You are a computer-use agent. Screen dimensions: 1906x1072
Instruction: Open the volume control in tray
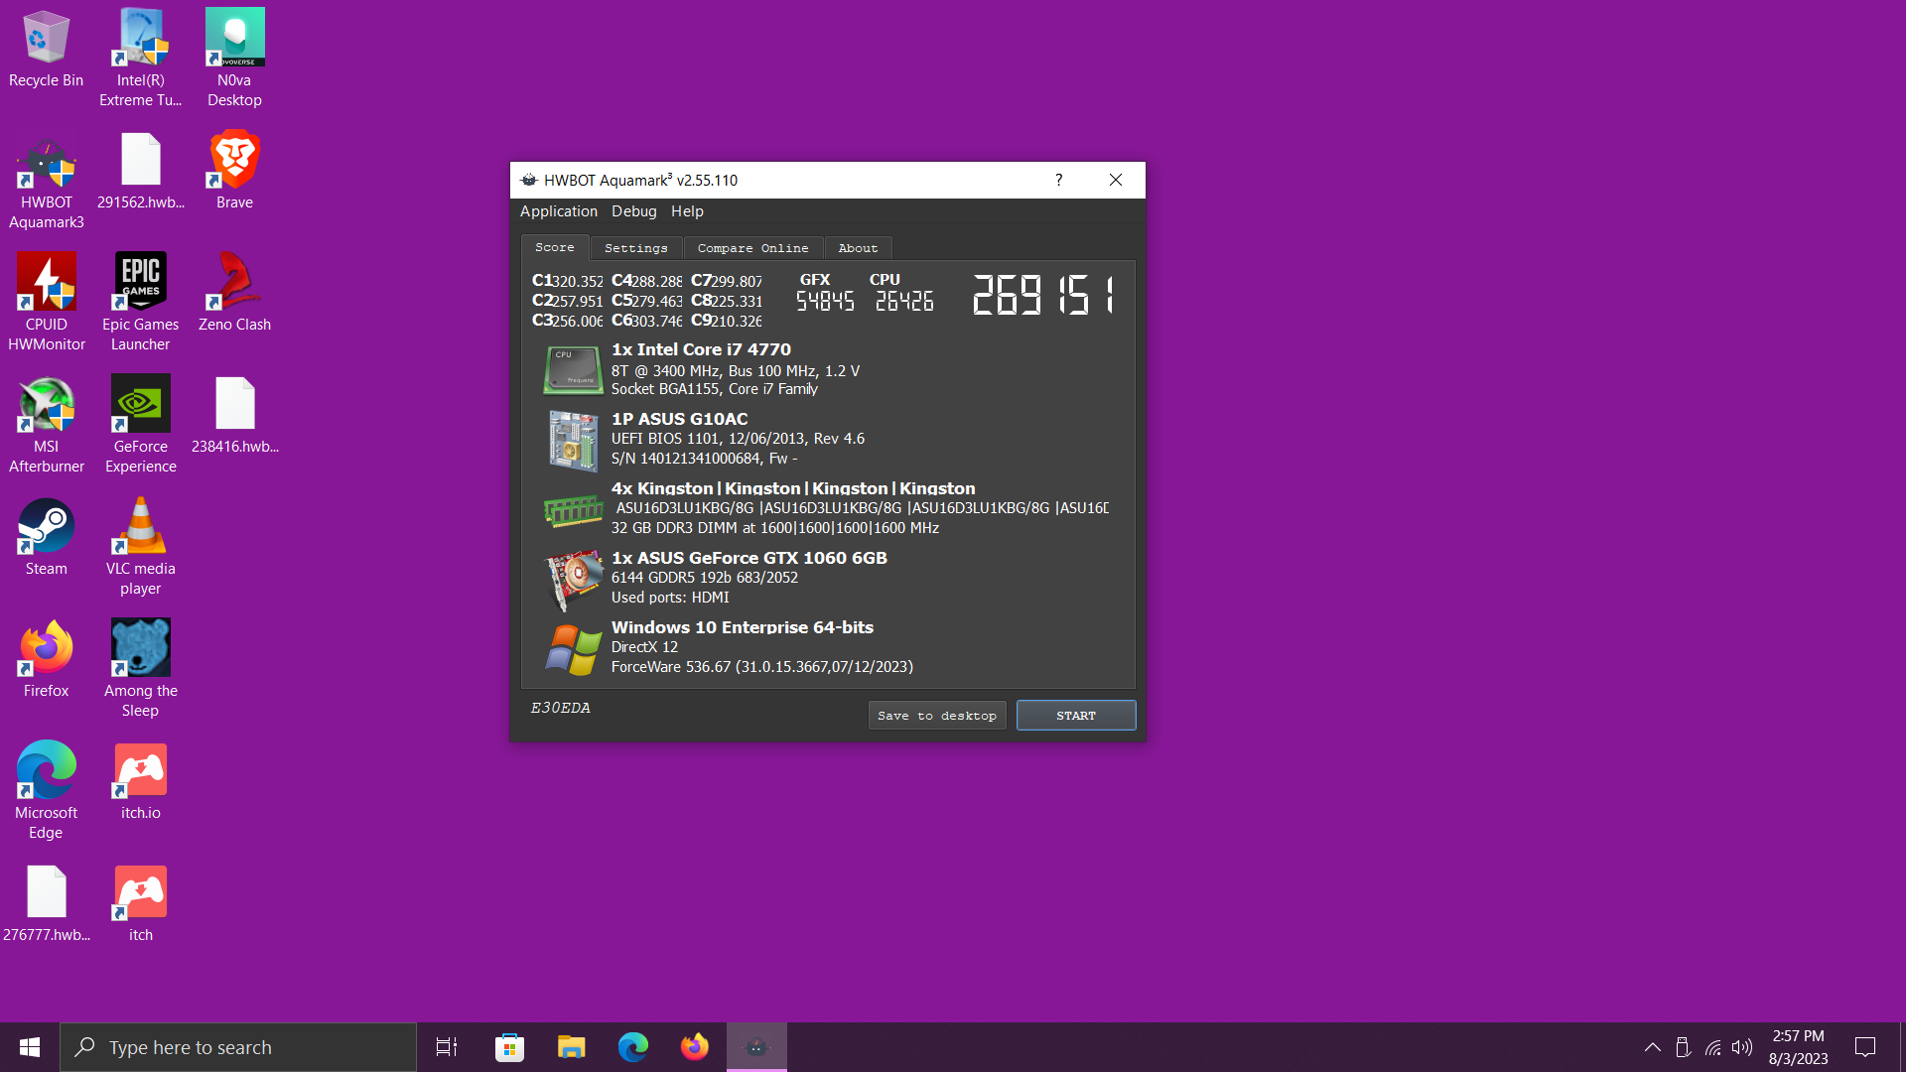click(x=1742, y=1047)
